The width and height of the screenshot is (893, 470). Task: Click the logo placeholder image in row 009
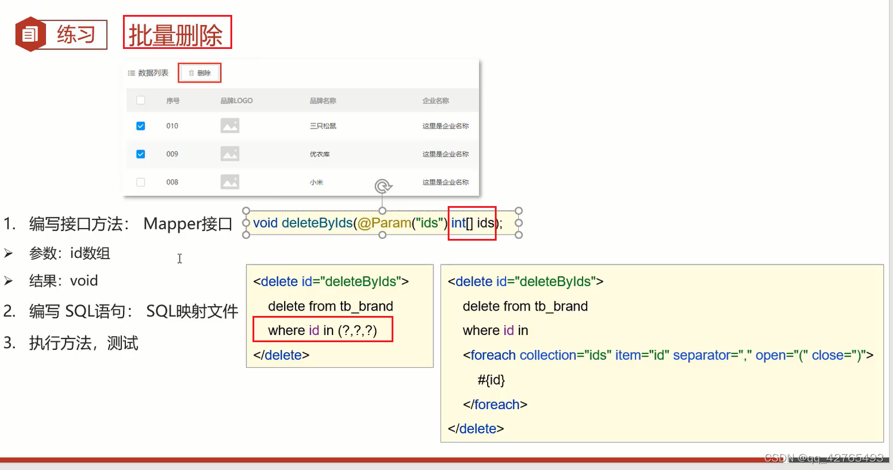[x=230, y=154]
